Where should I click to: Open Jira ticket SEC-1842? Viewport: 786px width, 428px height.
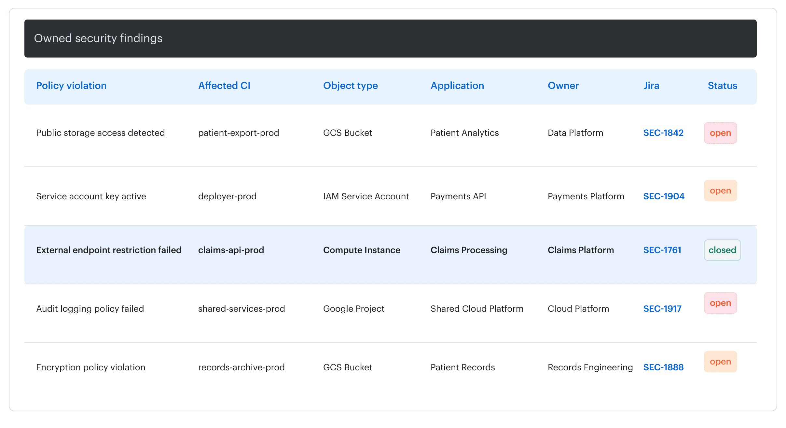663,133
